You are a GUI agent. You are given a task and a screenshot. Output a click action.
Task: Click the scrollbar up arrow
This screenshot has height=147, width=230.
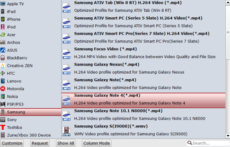[228, 2]
